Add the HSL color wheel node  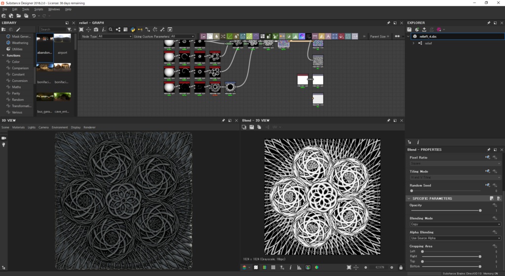pos(302,37)
